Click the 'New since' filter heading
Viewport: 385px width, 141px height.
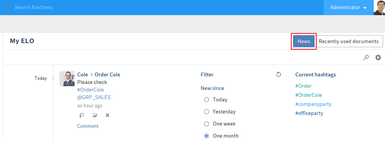212,88
